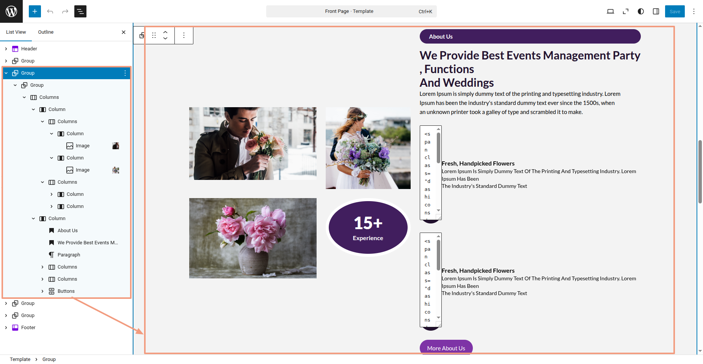Toggle zoom out view in top bar
This screenshot has width=703, height=364.
[626, 11]
